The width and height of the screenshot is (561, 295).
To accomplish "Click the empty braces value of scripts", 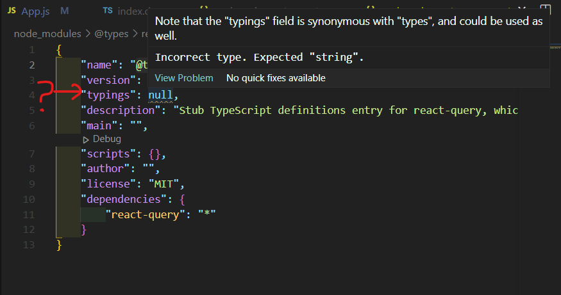I will 155,154.
